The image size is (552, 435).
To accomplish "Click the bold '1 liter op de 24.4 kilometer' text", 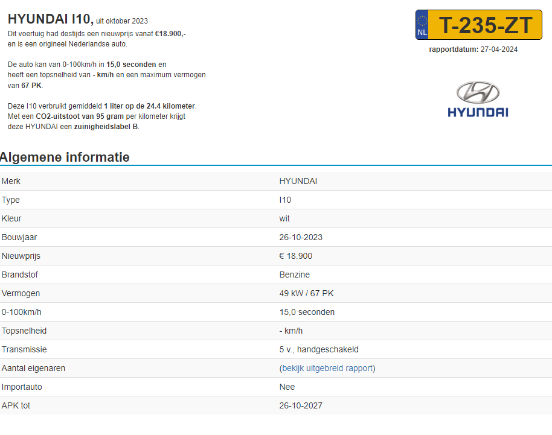I will 150,106.
